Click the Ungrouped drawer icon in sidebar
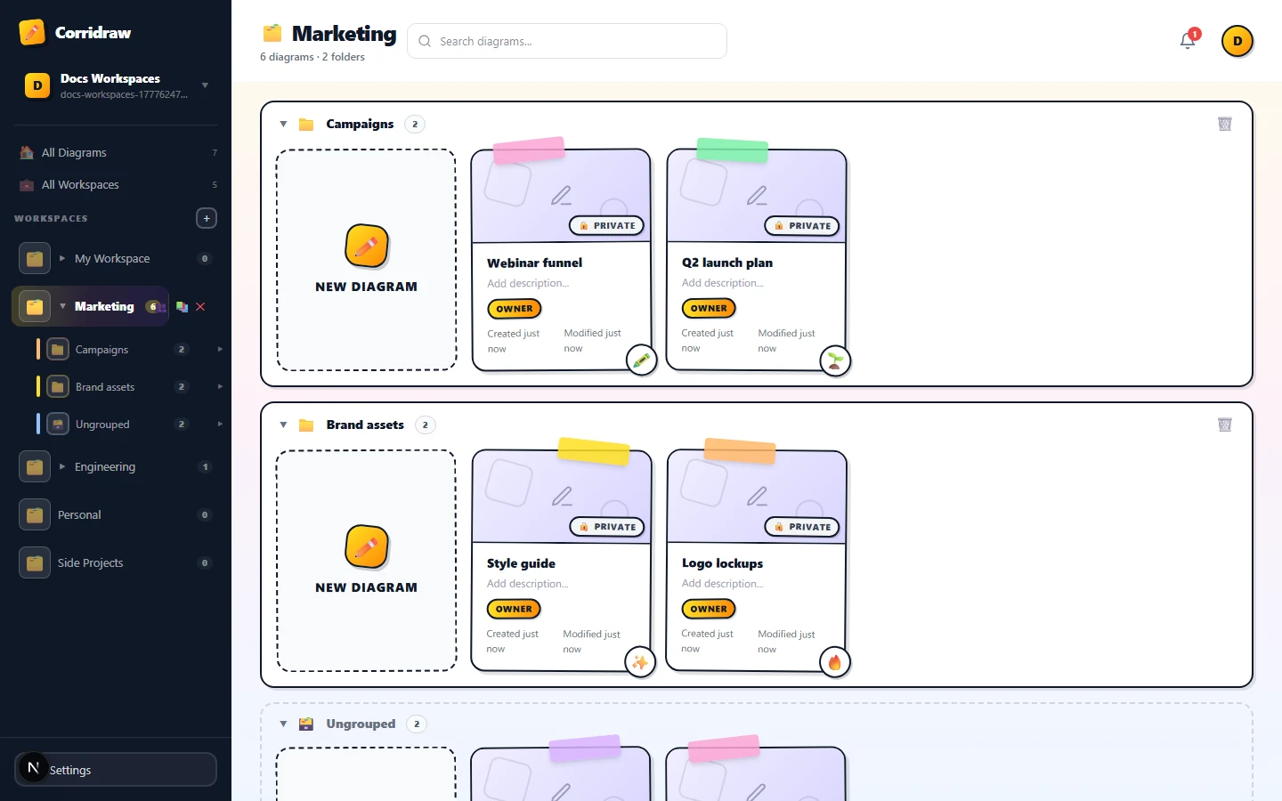The height and width of the screenshot is (801, 1282). click(x=58, y=425)
